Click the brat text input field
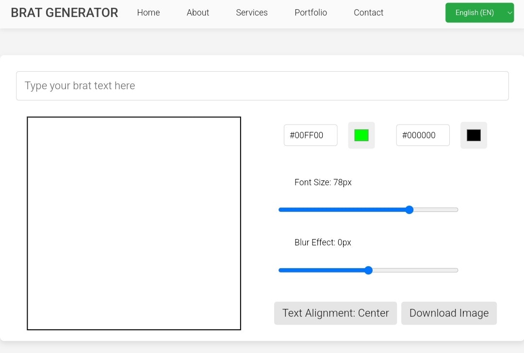The height and width of the screenshot is (353, 524). point(262,85)
